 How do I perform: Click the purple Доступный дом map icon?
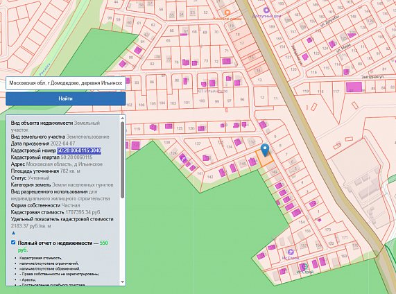[x=266, y=10]
